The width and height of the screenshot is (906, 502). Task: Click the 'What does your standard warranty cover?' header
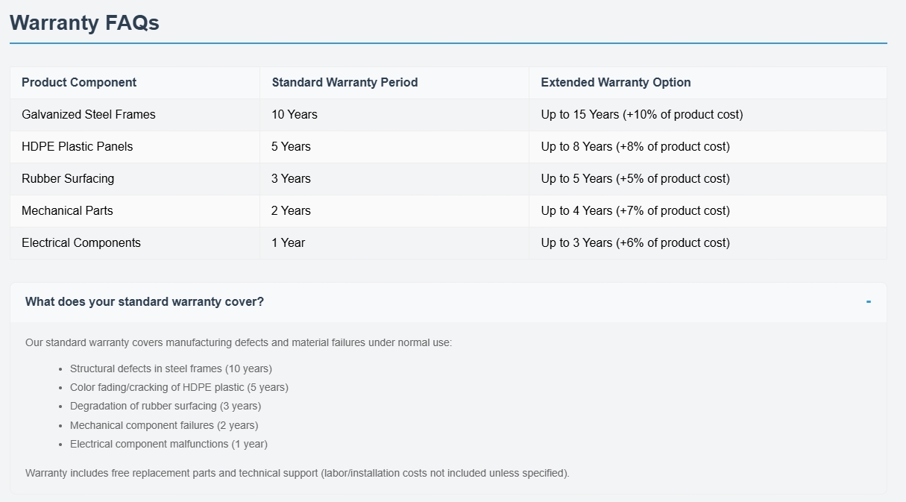pyautogui.click(x=145, y=302)
